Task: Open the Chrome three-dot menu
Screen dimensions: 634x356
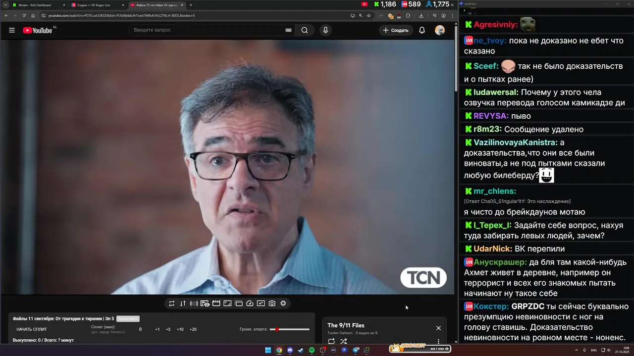Action: [452, 15]
